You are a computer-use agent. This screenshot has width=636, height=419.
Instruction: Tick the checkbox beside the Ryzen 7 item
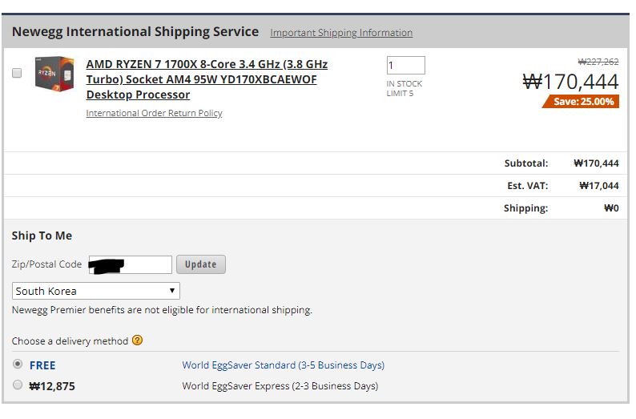[x=17, y=73]
